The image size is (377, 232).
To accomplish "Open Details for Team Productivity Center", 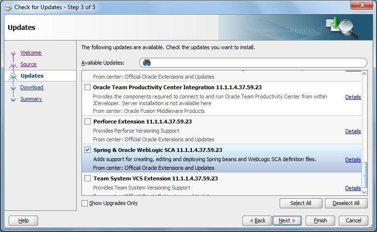I will (x=353, y=97).
